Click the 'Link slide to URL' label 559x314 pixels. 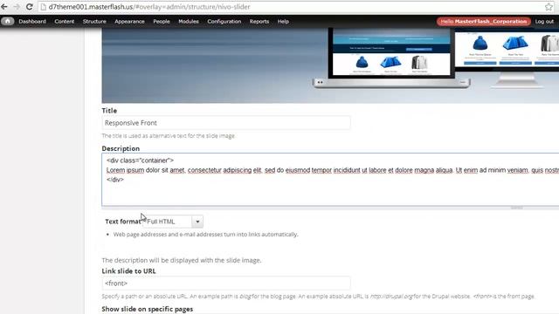(128, 271)
